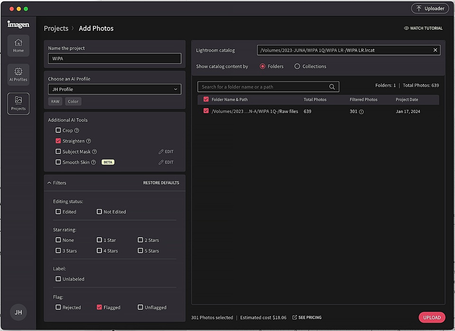The height and width of the screenshot is (331, 455).
Task: Go to the Home sidebar icon
Action: pos(18,46)
